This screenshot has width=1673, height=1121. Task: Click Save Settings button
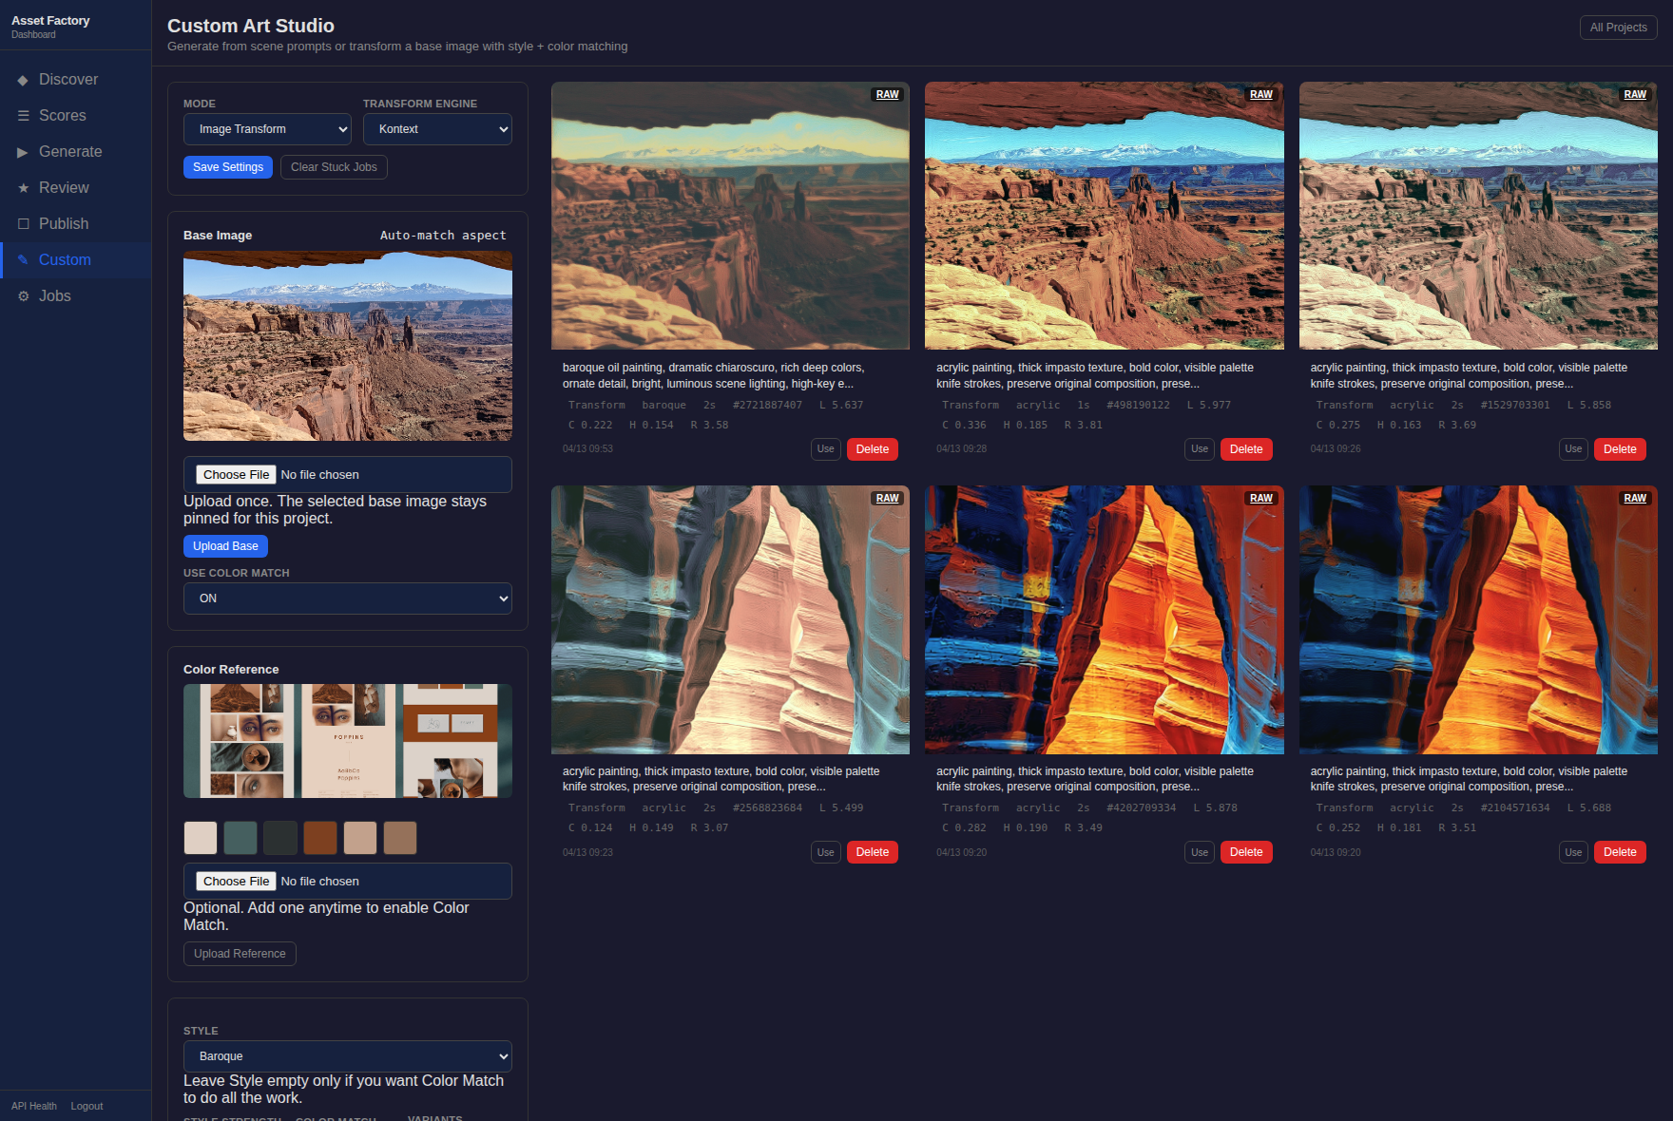coord(228,167)
